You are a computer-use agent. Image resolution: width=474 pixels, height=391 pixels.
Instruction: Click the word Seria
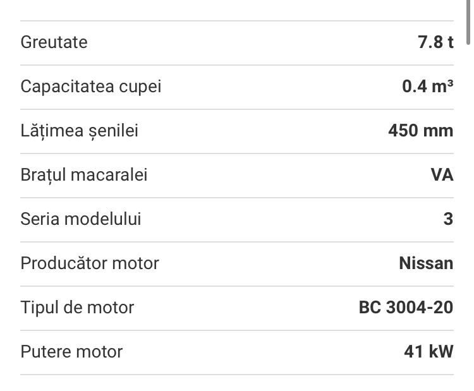(39, 219)
